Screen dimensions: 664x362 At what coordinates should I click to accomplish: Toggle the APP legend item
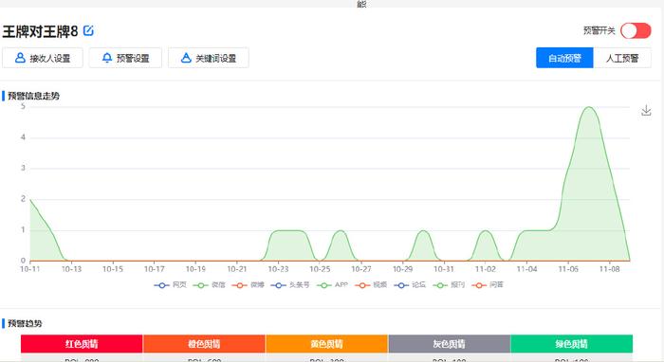click(x=332, y=285)
